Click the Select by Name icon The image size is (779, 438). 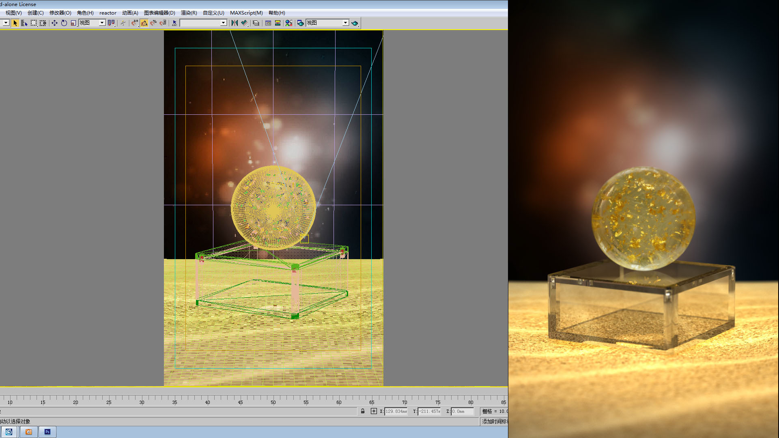pyautogui.click(x=24, y=23)
